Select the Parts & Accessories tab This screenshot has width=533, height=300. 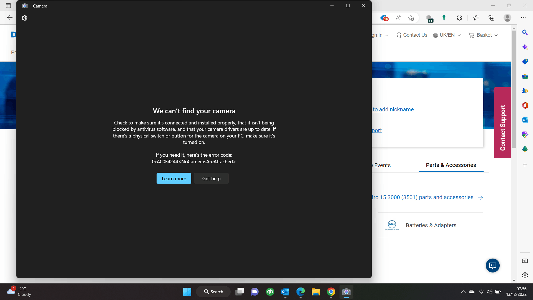(451, 165)
